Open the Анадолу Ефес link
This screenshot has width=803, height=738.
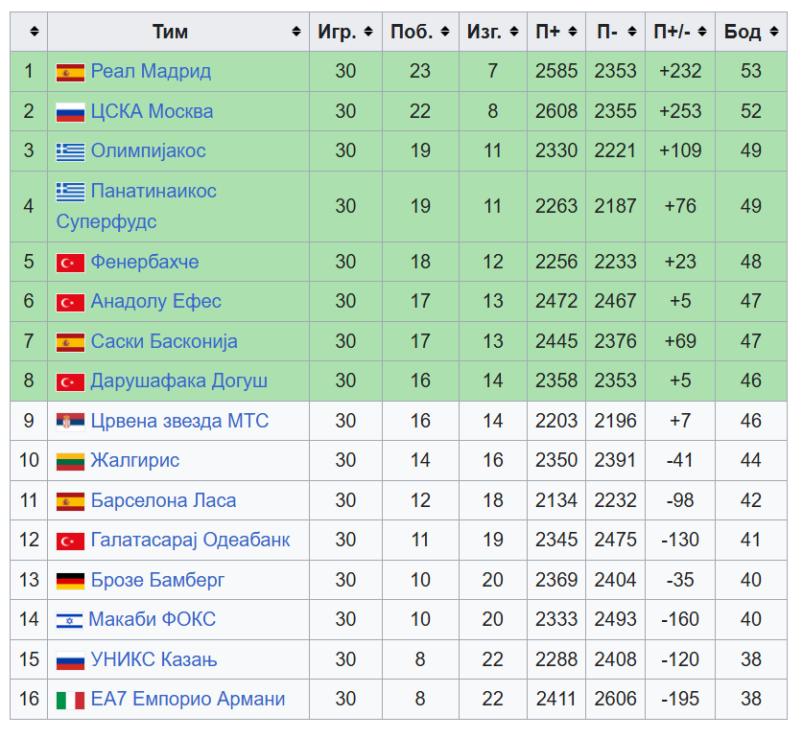[x=155, y=301]
